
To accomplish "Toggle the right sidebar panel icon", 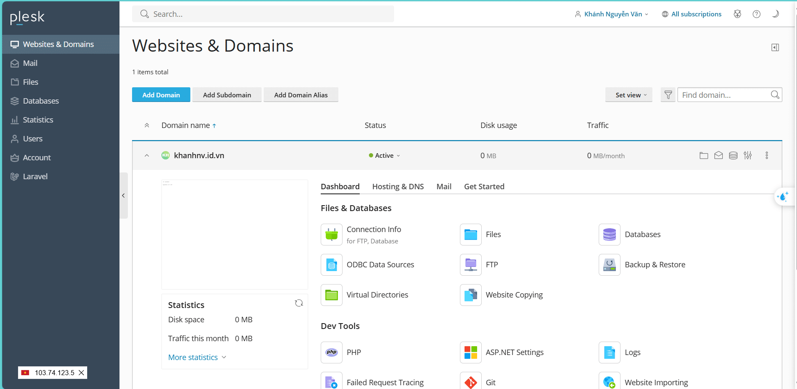I will click(x=775, y=47).
